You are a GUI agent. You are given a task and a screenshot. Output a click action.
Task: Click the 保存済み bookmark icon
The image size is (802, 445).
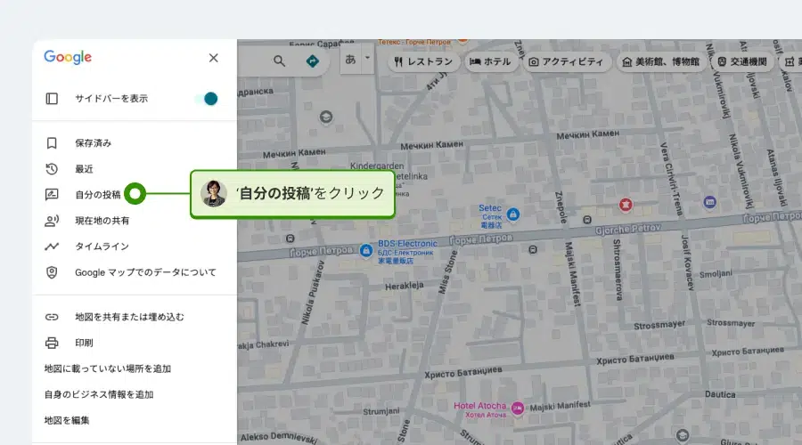[x=52, y=143]
